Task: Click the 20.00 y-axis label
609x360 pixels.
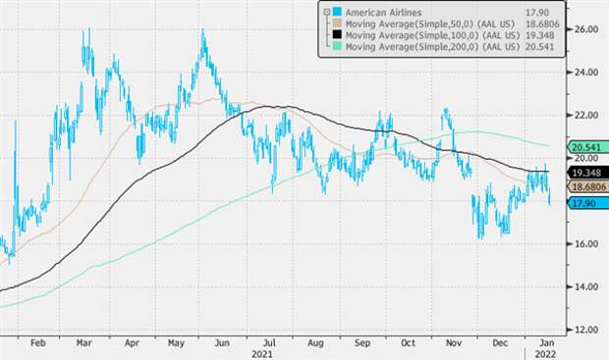Action: [586, 158]
